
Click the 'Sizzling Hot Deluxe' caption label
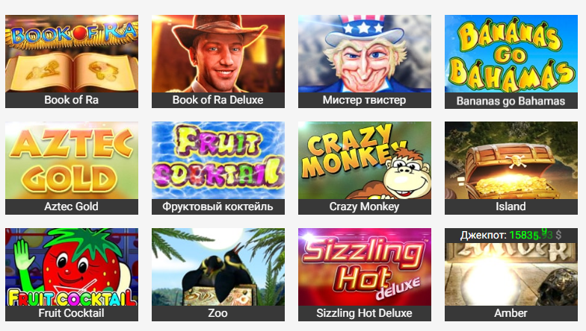365,313
